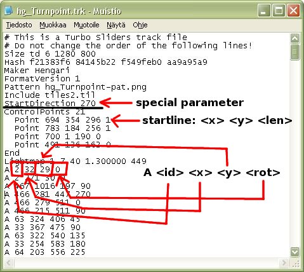
Task: Open the Ohje menu
Action: (140, 25)
